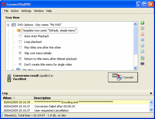
Task: Maximize the ConvertXtoDVD window
Action: 145,4
